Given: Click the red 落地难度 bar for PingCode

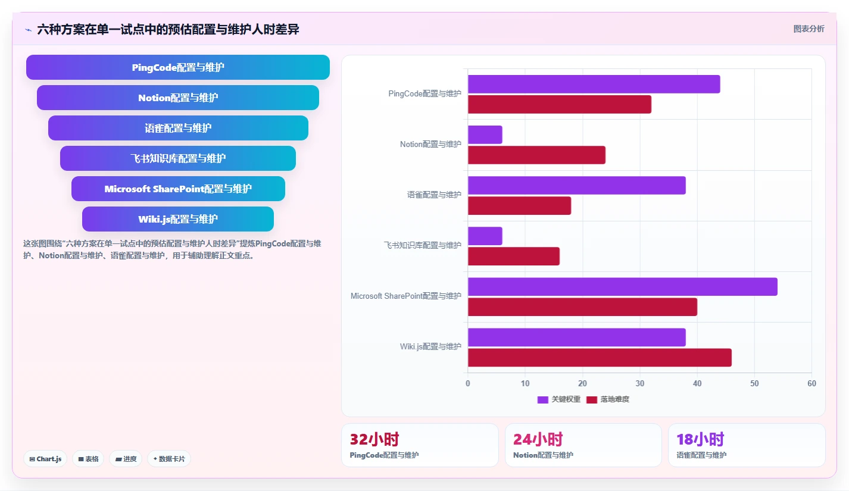Looking at the screenshot, I should coord(560,104).
